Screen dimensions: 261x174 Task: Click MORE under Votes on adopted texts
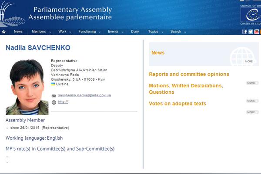coord(252,112)
